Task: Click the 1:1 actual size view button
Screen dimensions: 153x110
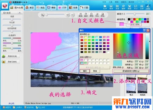Action: click(x=72, y=15)
